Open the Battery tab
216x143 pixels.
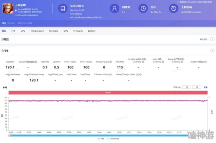tap(92, 31)
